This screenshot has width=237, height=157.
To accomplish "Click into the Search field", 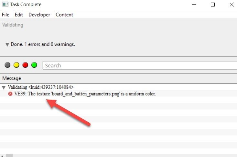I will [139, 65].
